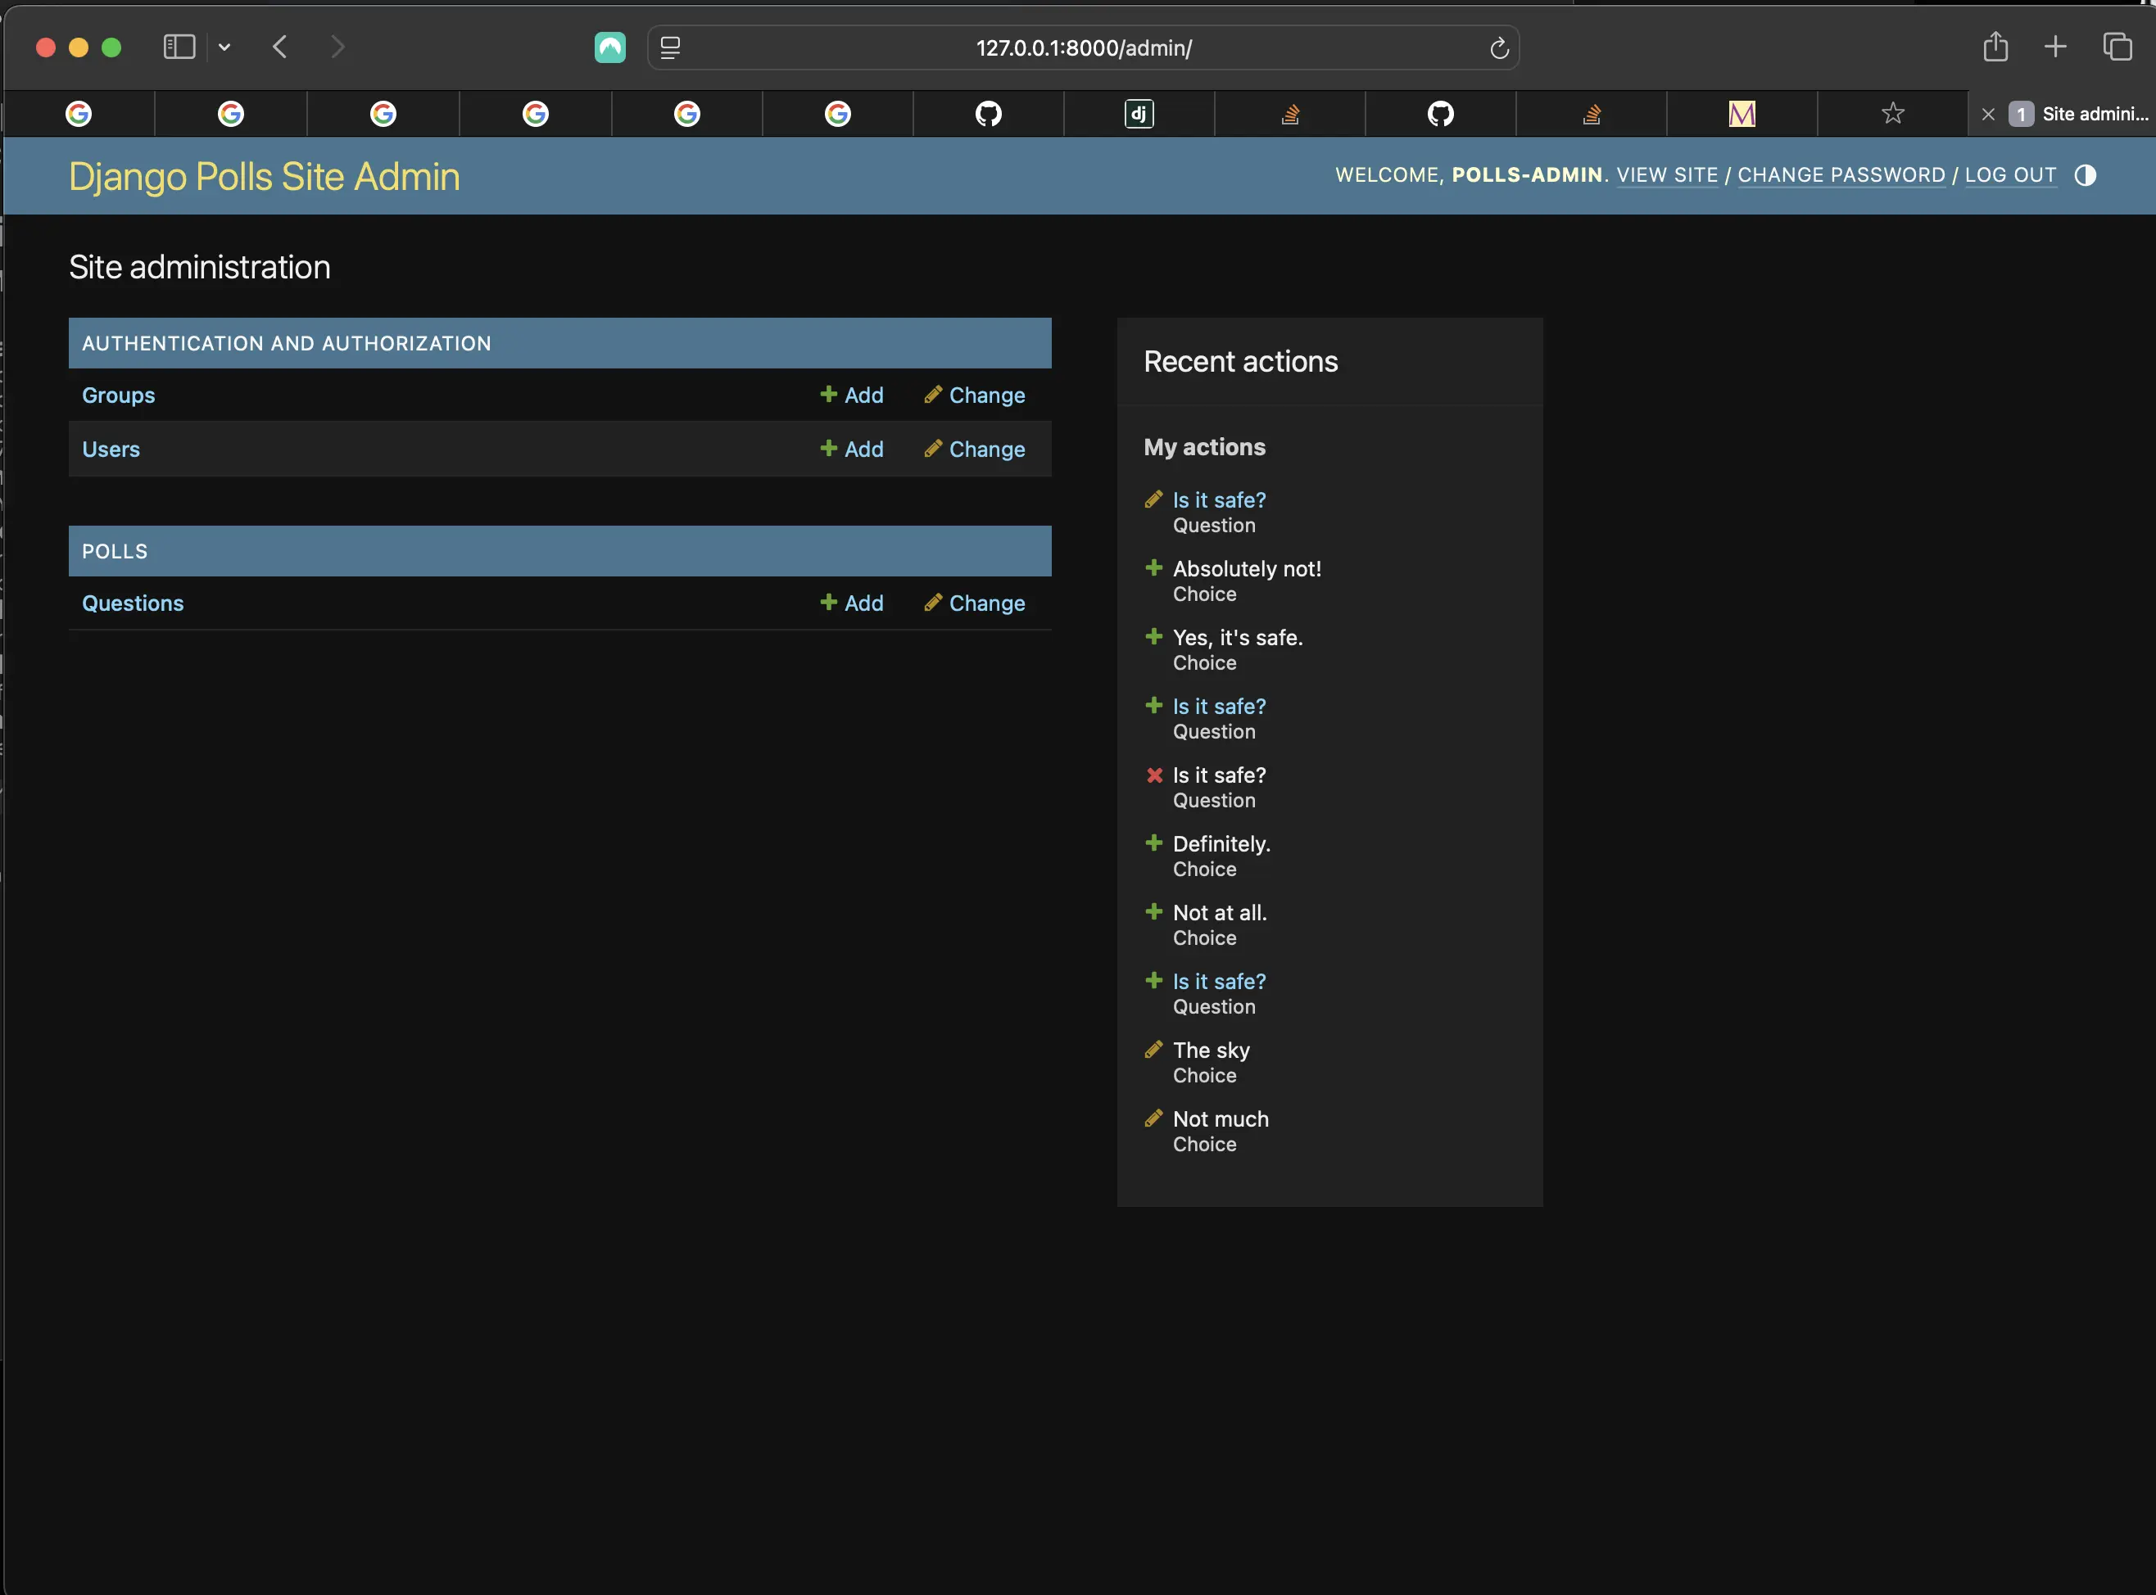2156x1595 pixels.
Task: Show the tab overview icon
Action: tap(2117, 47)
